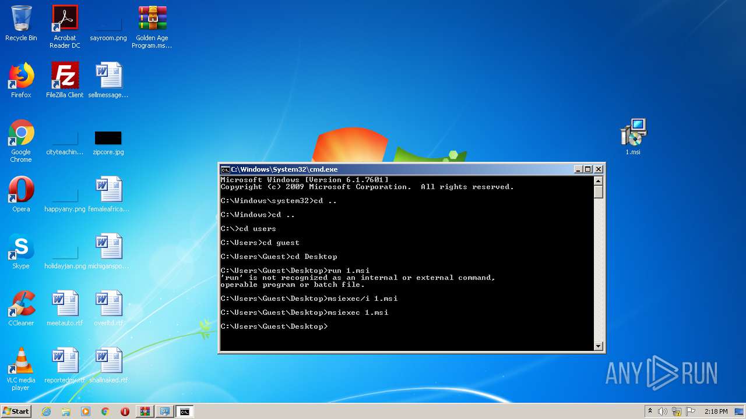746x419 pixels.
Task: Open Chrome from the taskbar
Action: 105,411
